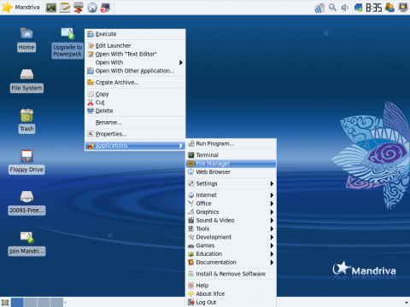Expand the Development category
The image size is (410, 307).
[x=231, y=237]
